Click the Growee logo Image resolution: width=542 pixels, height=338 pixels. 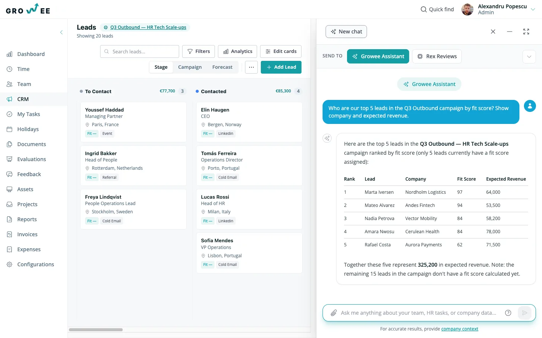coord(28,9)
